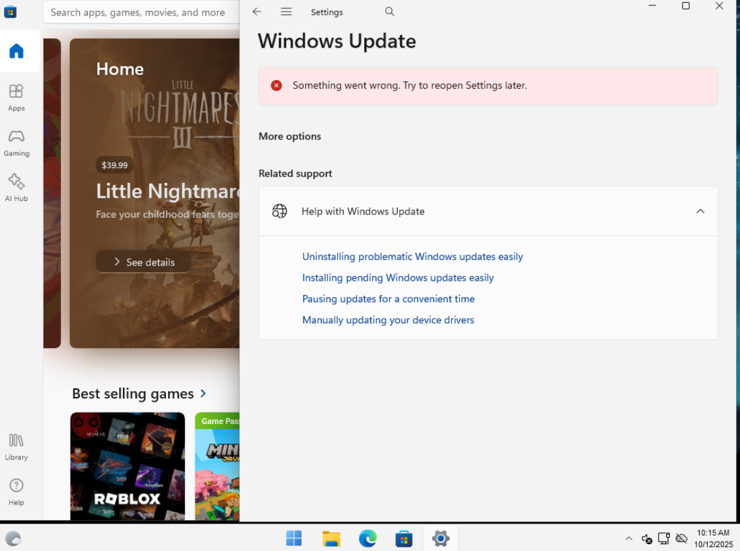
Task: Click the red error icon in banner
Action: 276,85
